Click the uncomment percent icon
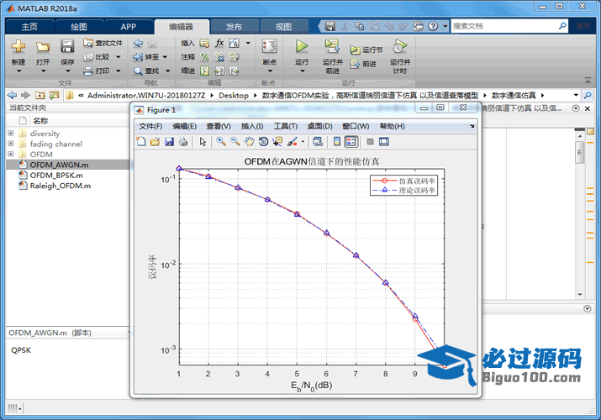The height and width of the screenshot is (420, 601). click(x=219, y=57)
